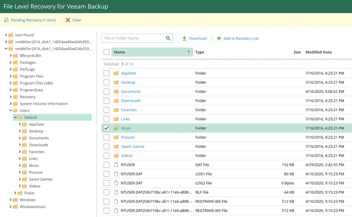Check the Favorites row checkbox

tap(107, 110)
